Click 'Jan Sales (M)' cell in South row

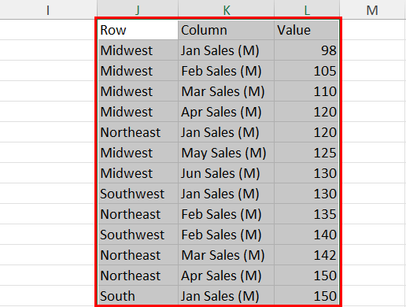[x=226, y=296]
